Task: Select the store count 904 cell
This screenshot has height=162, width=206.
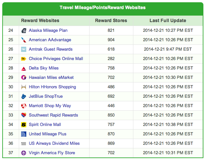Action: (111, 40)
